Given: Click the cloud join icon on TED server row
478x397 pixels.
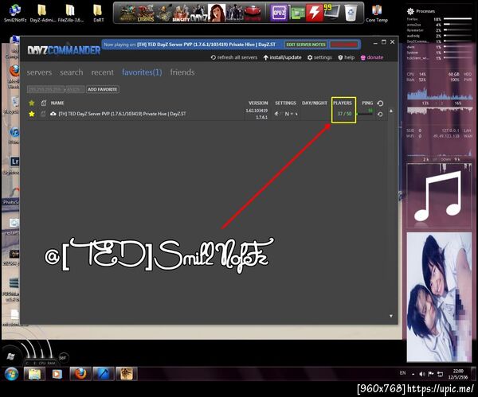Looking at the screenshot, I should [x=53, y=114].
